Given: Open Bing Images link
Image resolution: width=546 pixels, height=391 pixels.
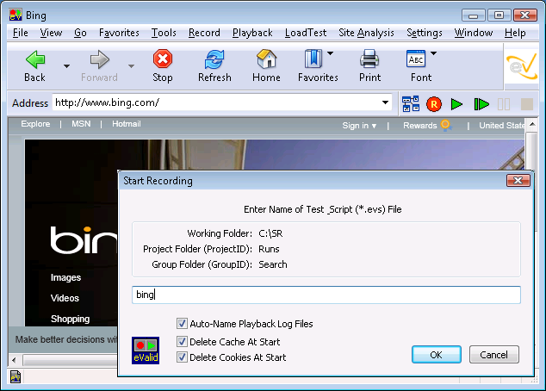Looking at the screenshot, I should click(x=65, y=277).
